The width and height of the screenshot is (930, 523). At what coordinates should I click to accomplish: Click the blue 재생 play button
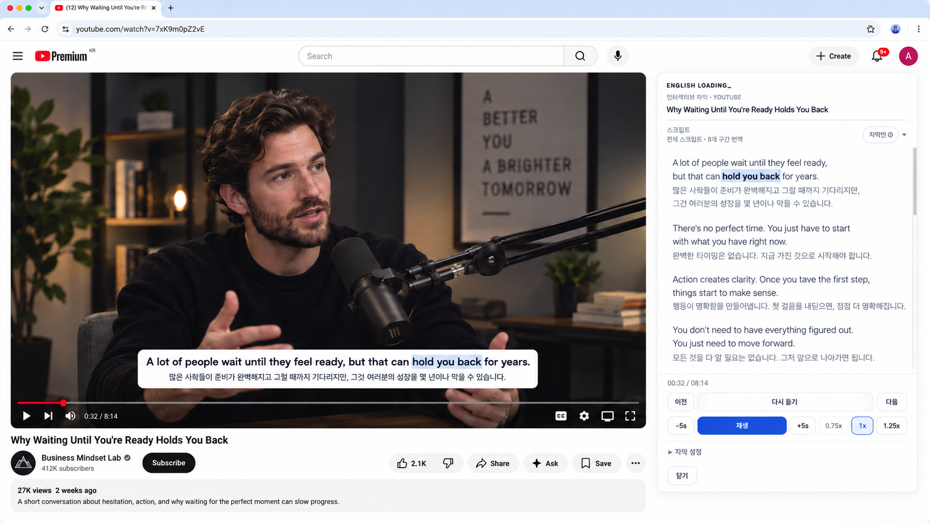(742, 426)
